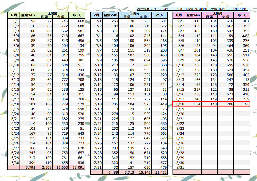
Task: Click 6/23 income value "51"
Action: (x=77, y=129)
